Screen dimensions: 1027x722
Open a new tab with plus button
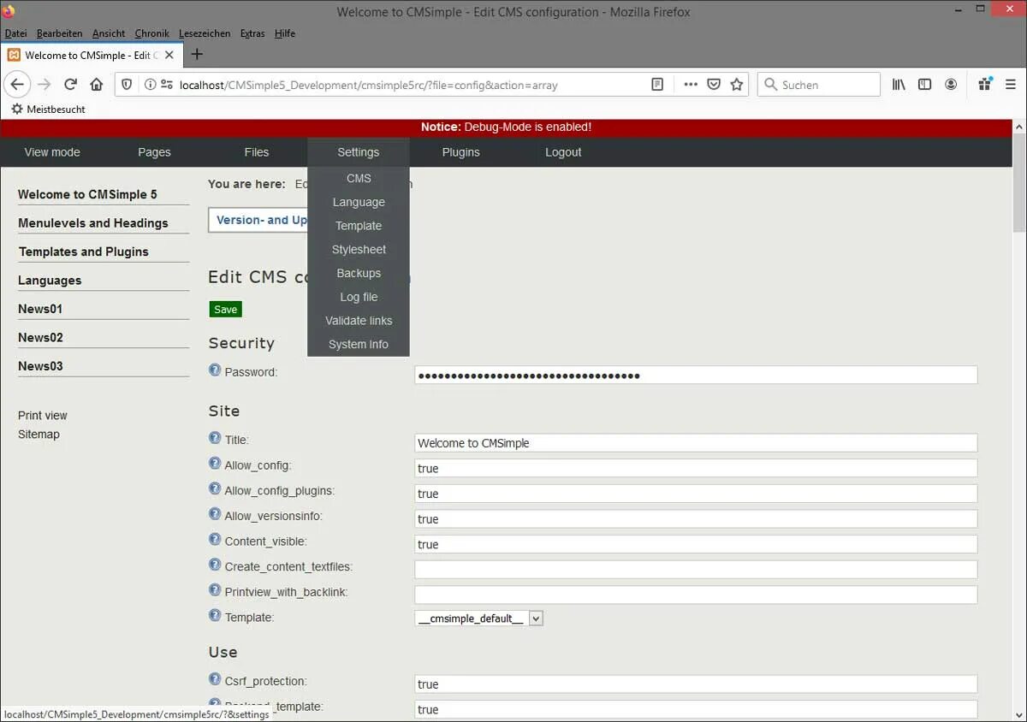pyautogui.click(x=197, y=55)
